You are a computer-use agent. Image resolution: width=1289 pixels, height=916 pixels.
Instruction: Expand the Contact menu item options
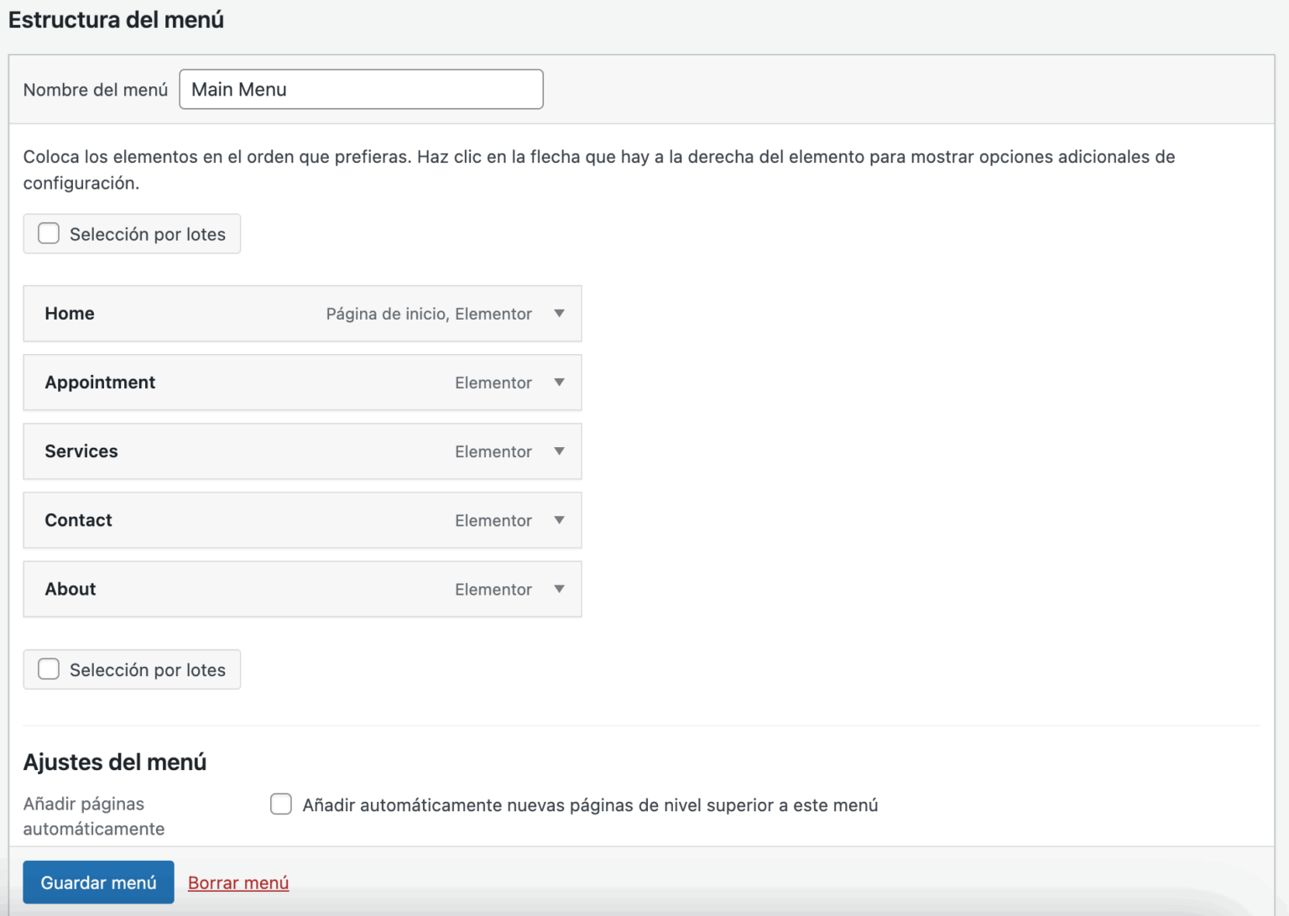point(559,520)
